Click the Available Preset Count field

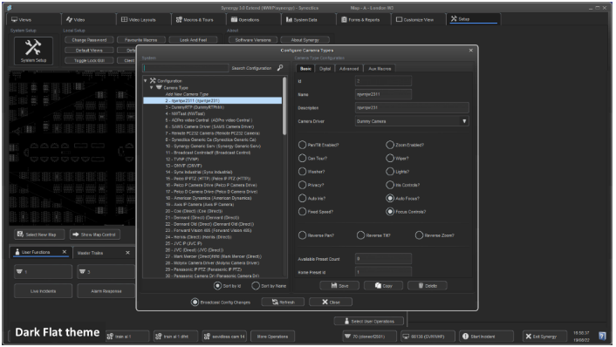pyautogui.click(x=383, y=259)
